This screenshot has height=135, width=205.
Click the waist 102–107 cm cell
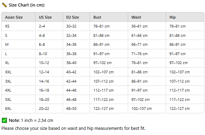147,108
